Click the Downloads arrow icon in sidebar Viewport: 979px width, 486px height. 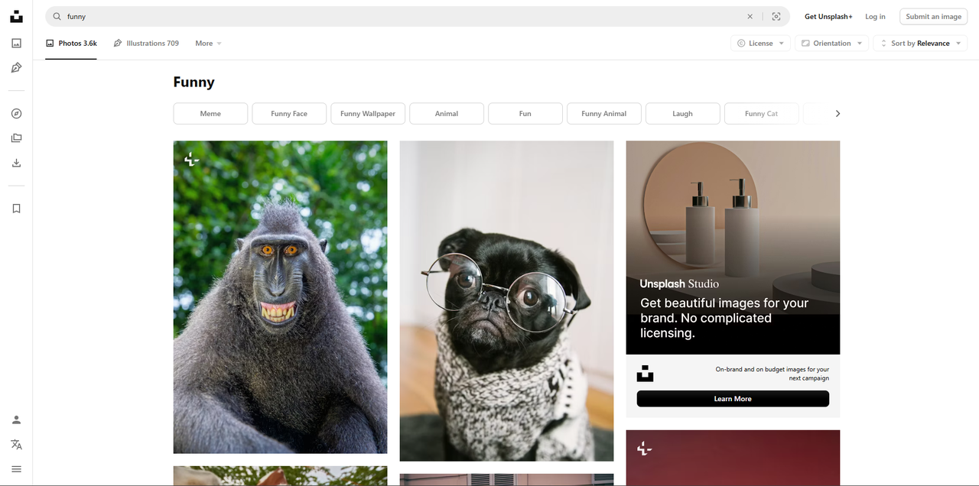(16, 162)
